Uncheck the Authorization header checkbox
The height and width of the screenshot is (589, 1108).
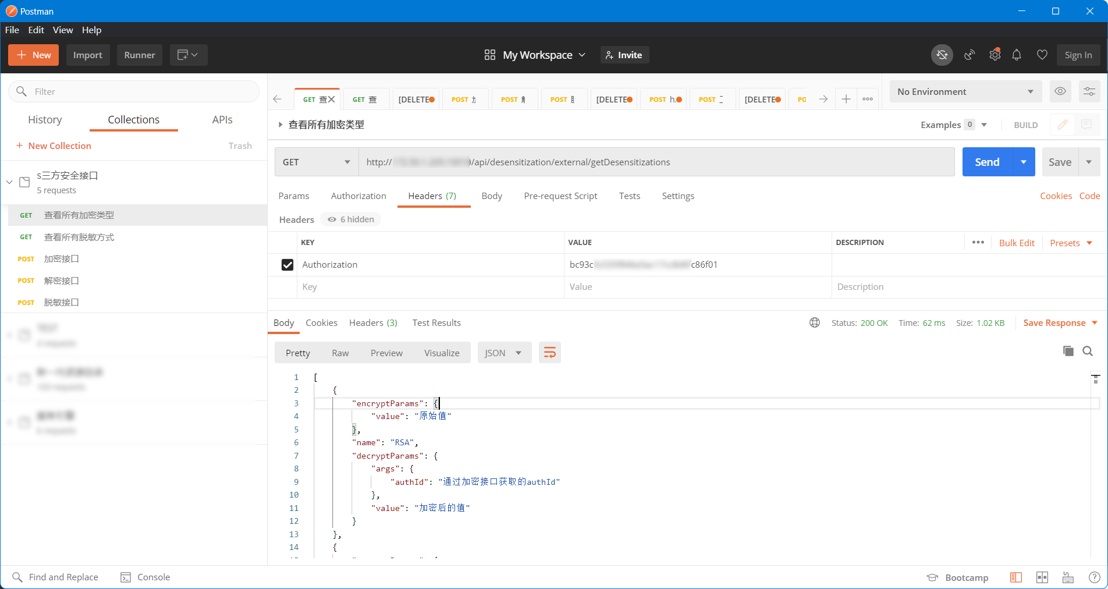(x=287, y=265)
